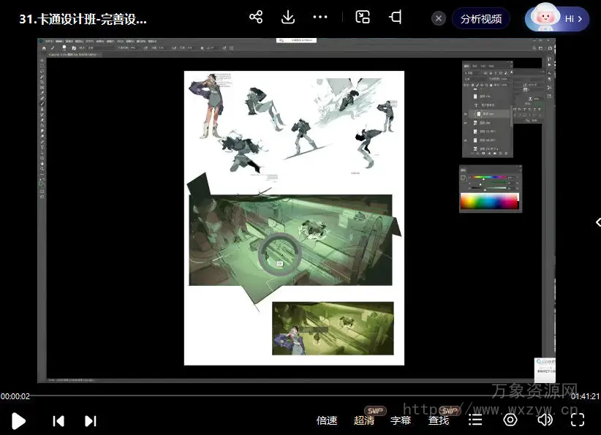Toggle the 字幕 subtitles option

(401, 420)
